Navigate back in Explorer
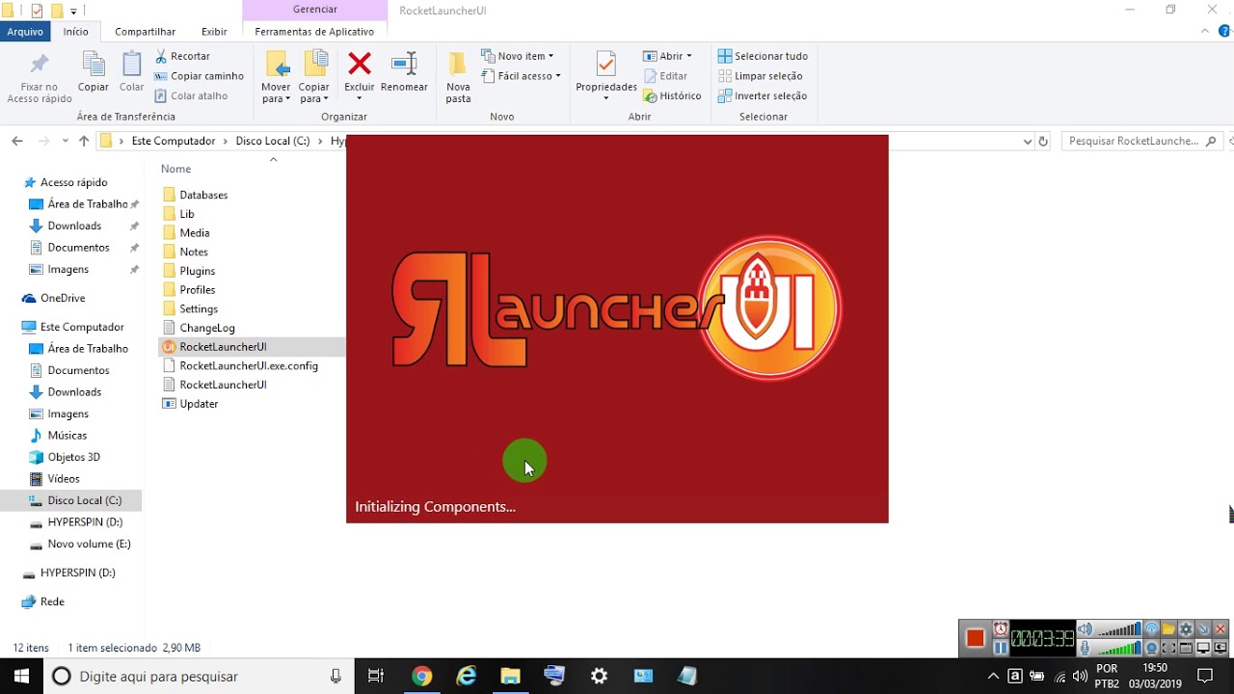The width and height of the screenshot is (1234, 694). point(16,141)
